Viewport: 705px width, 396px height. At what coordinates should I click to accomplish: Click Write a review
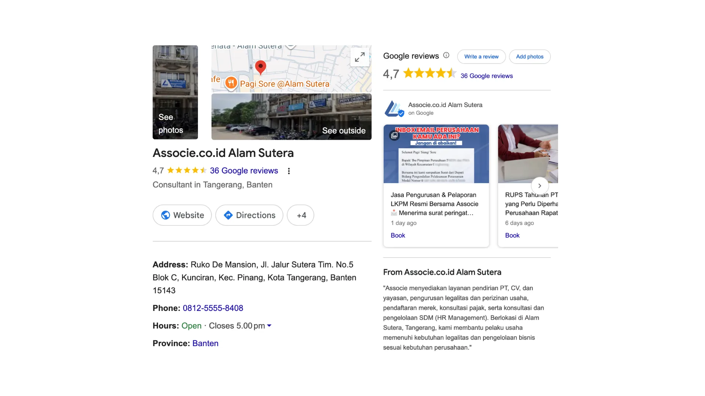pyautogui.click(x=481, y=56)
